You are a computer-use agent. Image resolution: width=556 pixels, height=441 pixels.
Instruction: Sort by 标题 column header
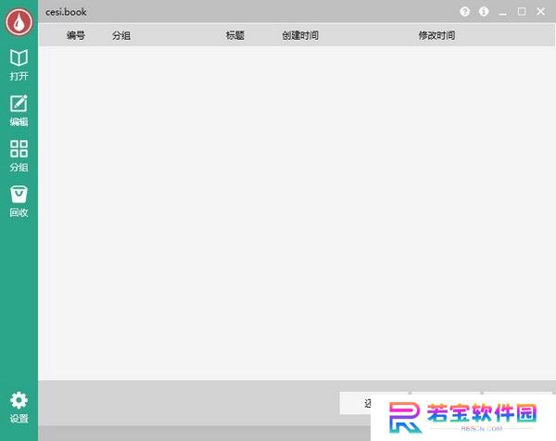click(x=235, y=35)
